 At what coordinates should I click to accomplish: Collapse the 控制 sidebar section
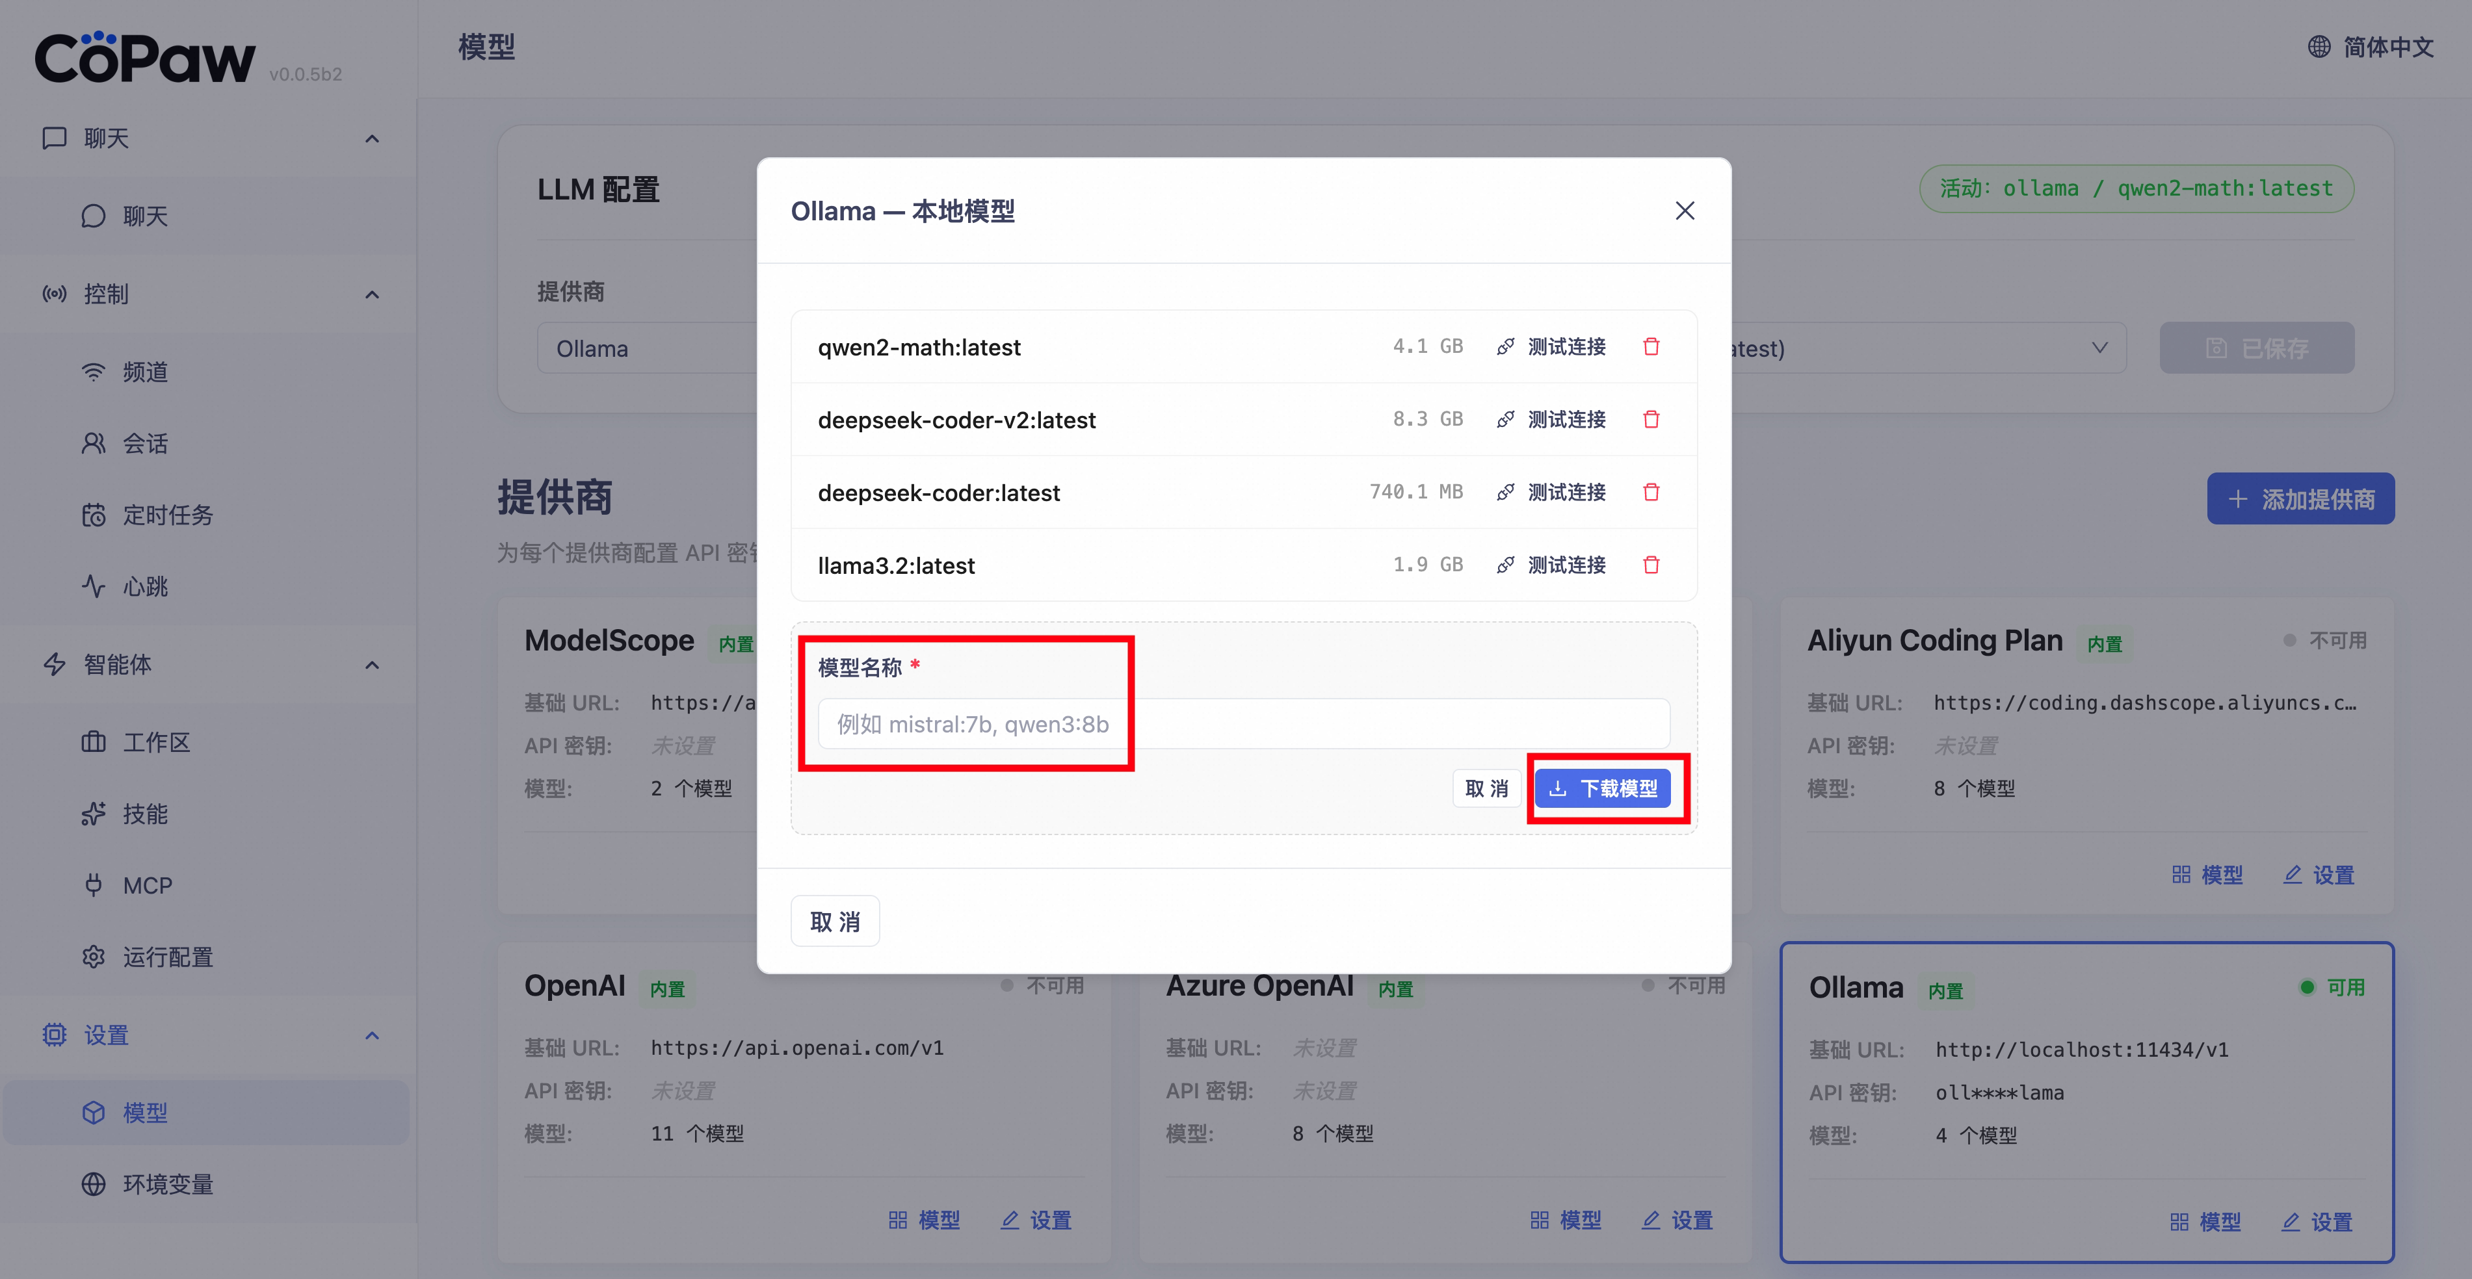(373, 294)
